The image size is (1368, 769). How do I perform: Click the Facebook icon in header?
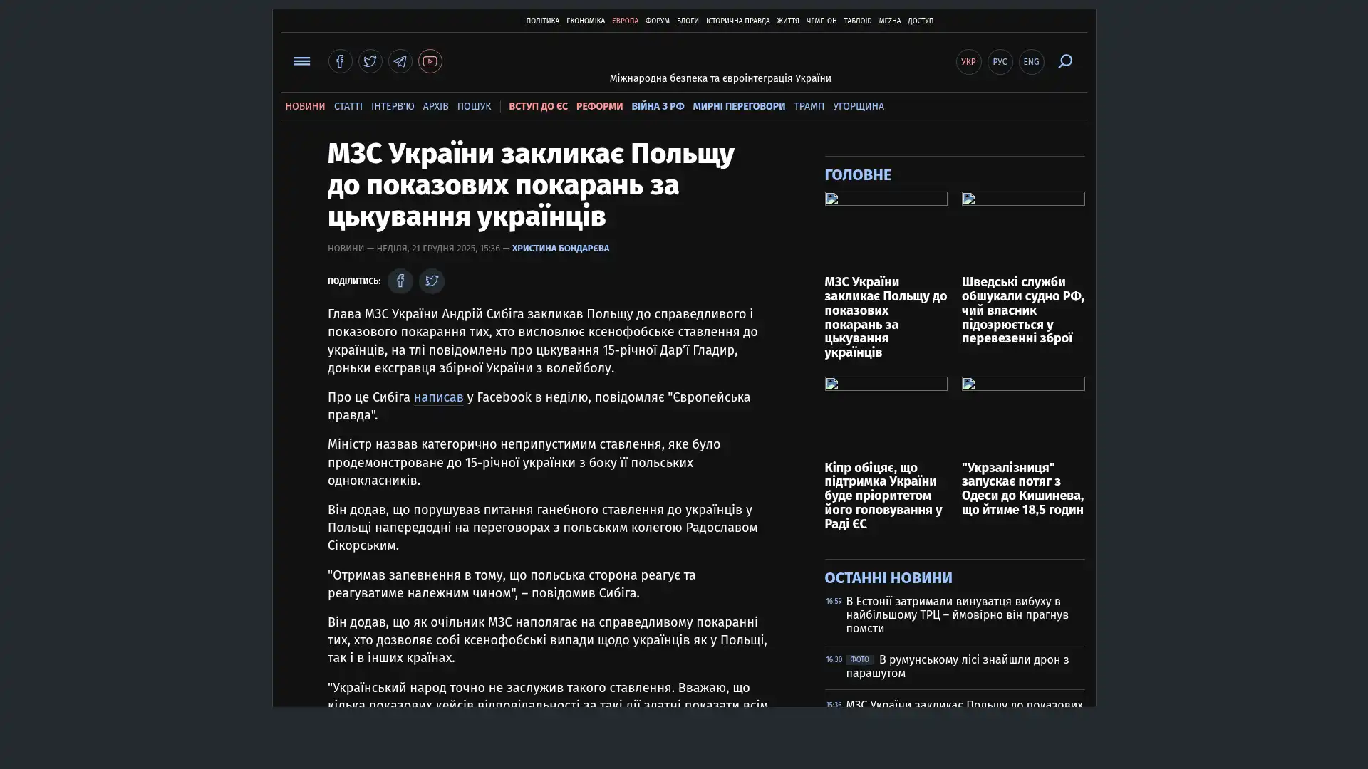340,61
